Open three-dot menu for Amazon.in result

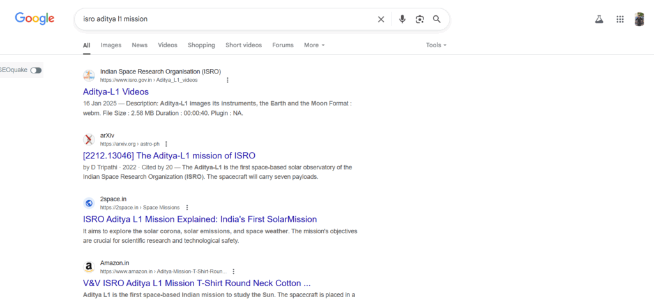pos(234,271)
